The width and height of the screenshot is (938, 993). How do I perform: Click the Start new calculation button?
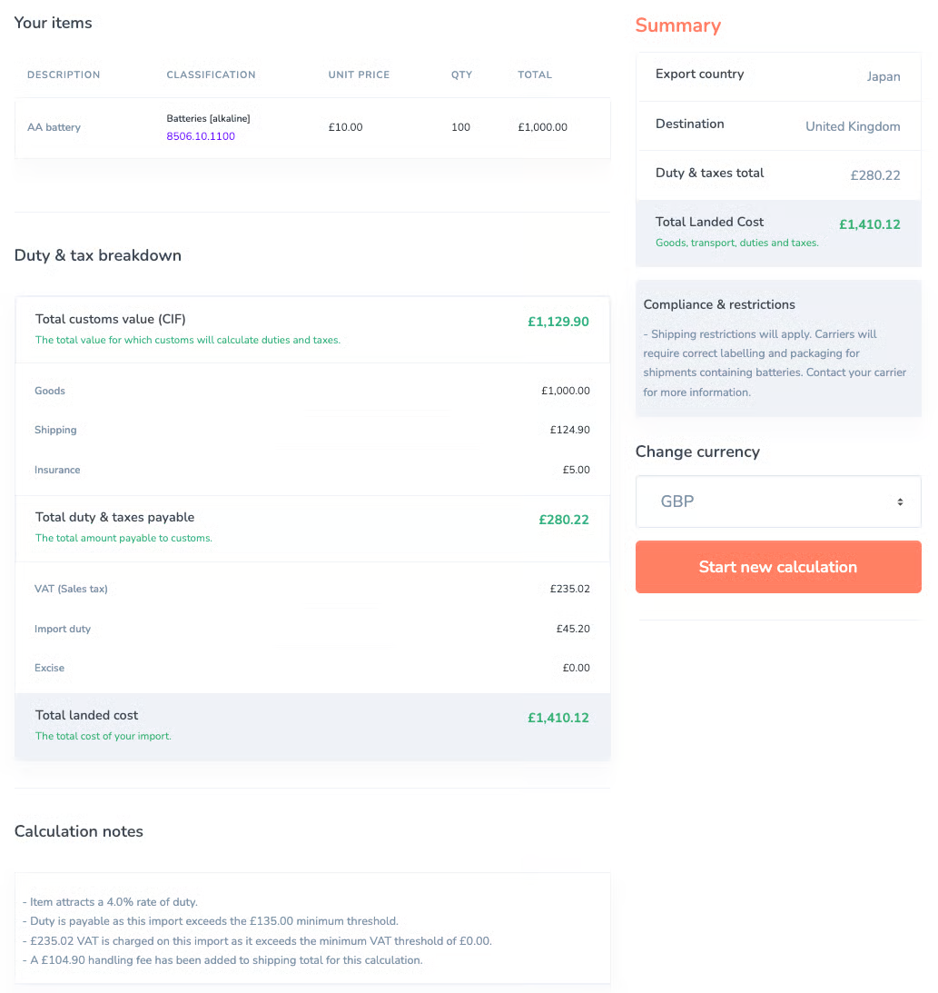click(x=778, y=567)
